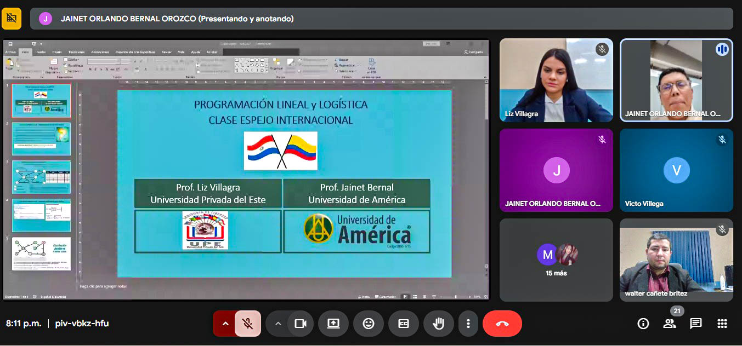This screenshot has height=346, width=742.
Task: Click the '15 más' participants tile
Action: click(556, 259)
